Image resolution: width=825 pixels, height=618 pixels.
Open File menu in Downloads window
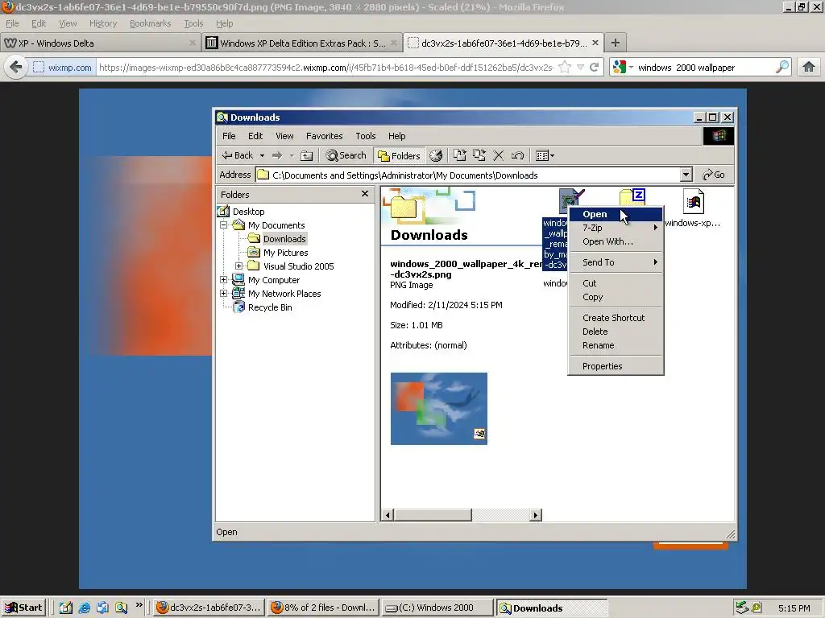pos(229,136)
